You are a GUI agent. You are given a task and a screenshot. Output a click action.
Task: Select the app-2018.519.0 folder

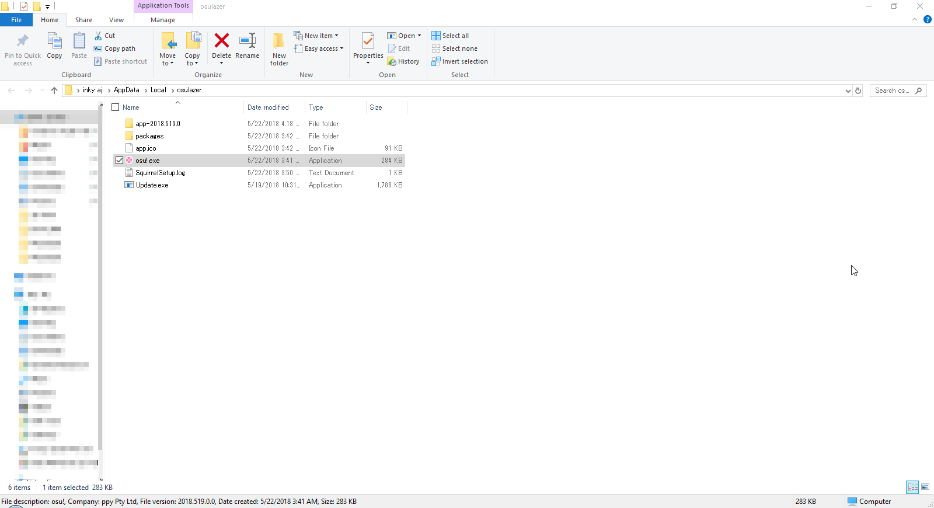click(158, 124)
